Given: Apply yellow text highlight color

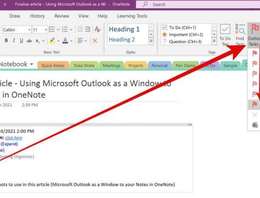Looking at the screenshot, I should [52, 41].
